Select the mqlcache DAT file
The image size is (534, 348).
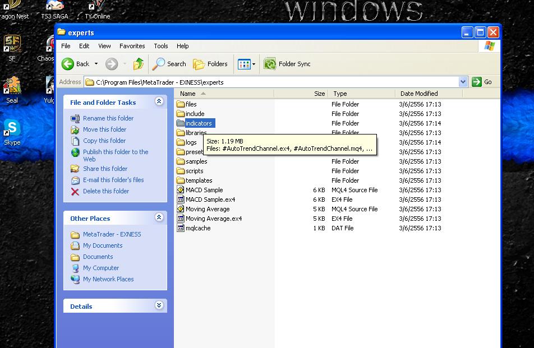pos(194,228)
